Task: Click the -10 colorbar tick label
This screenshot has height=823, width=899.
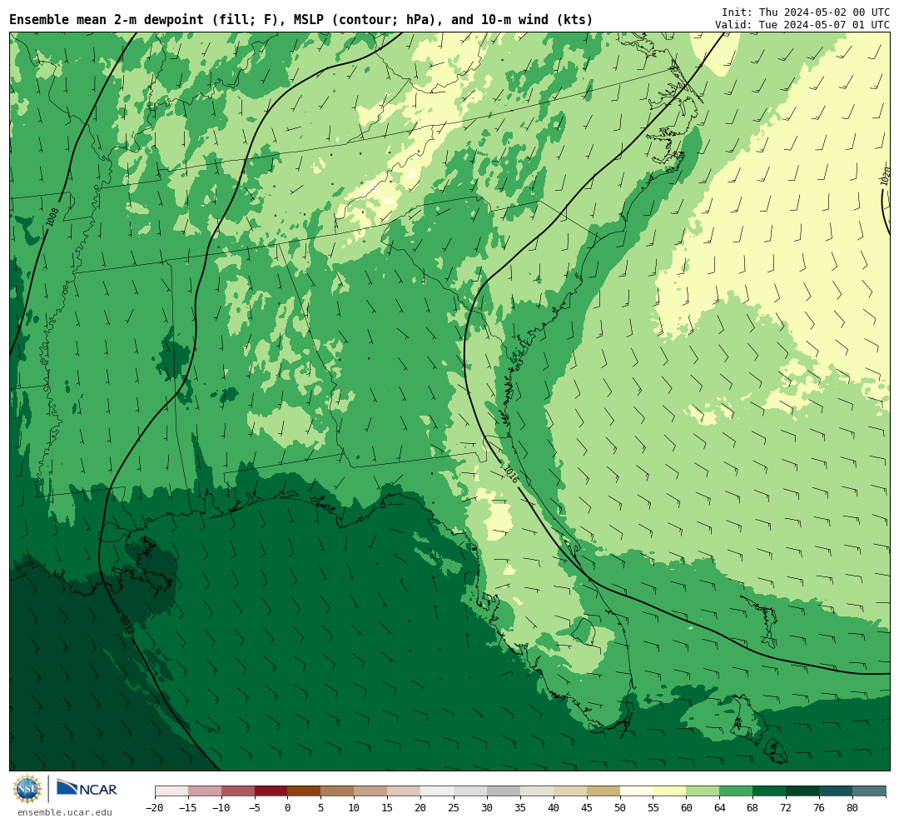Action: coord(221,807)
